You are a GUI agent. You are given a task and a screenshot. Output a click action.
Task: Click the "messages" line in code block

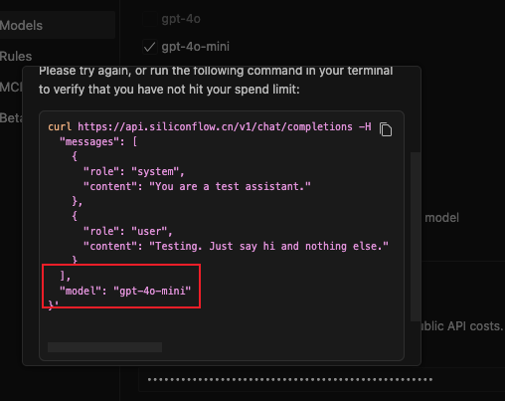click(x=98, y=142)
